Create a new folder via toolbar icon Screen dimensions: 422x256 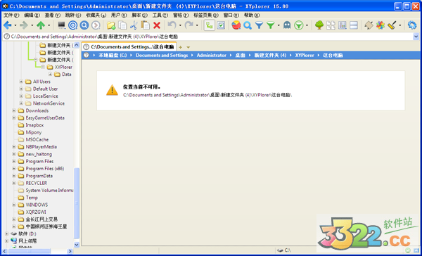tap(111, 25)
